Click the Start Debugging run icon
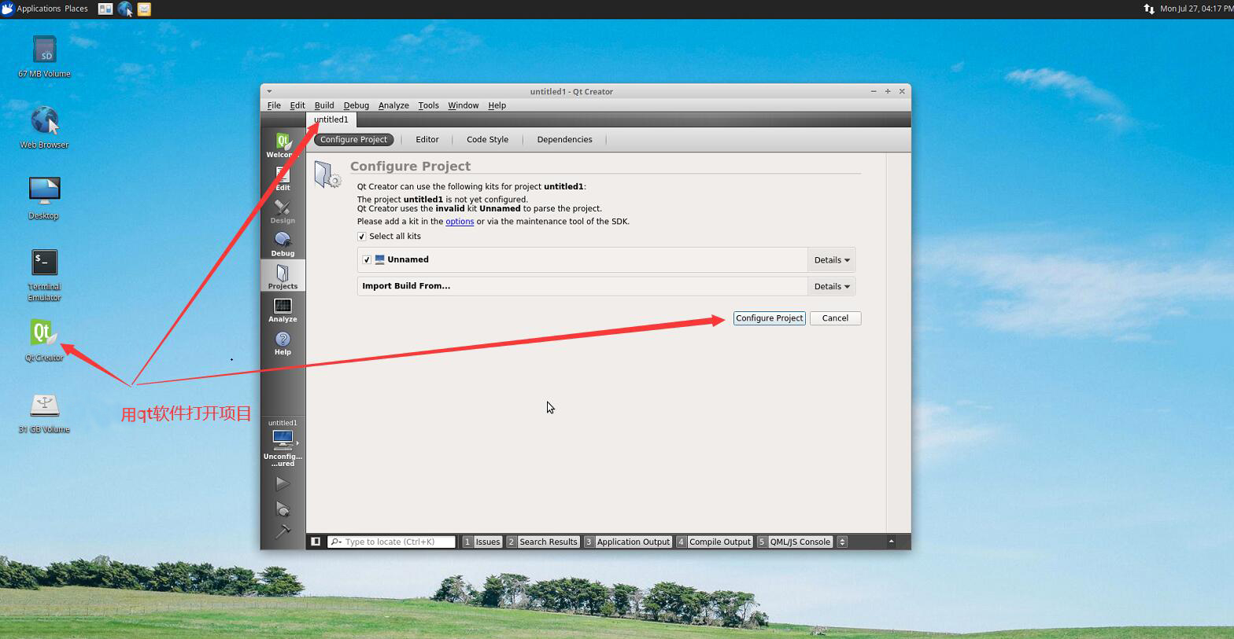 coord(283,509)
